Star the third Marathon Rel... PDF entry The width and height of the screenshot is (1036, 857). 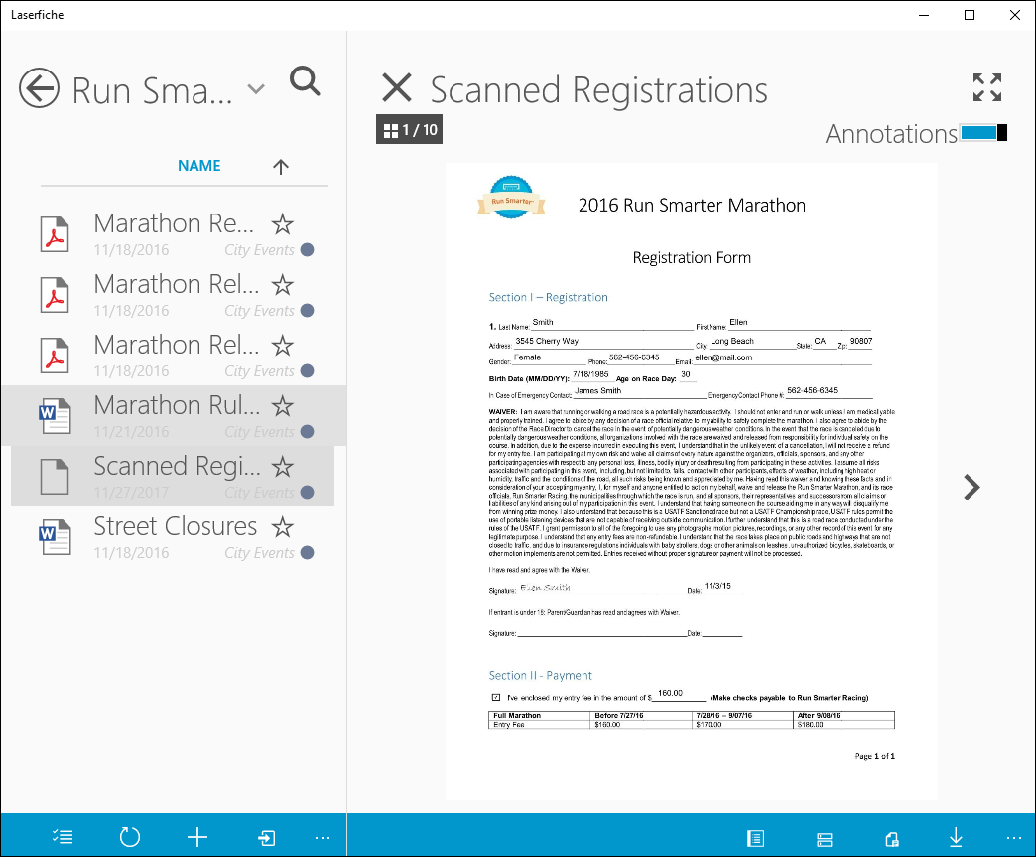[283, 346]
